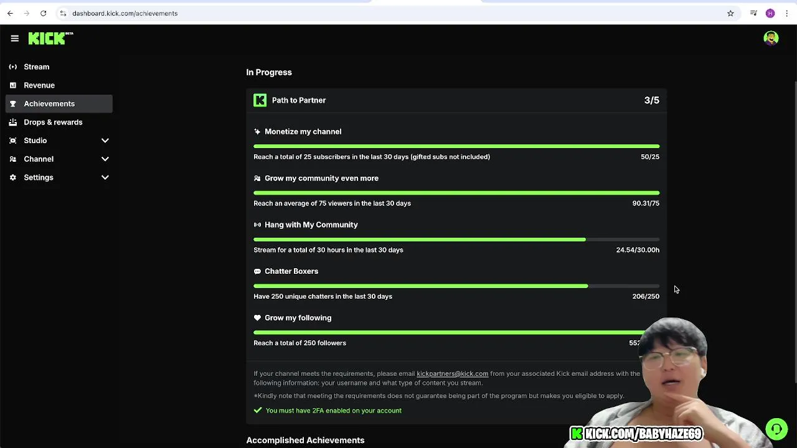797x448 pixels.
Task: Click the 206/250 chatters value
Action: tap(646, 297)
